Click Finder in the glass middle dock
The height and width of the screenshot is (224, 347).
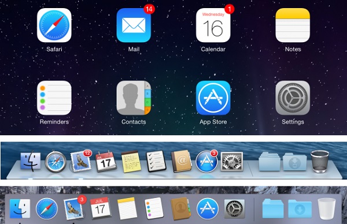31,162
